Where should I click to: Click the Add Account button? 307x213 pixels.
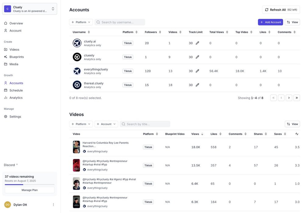click(270, 22)
